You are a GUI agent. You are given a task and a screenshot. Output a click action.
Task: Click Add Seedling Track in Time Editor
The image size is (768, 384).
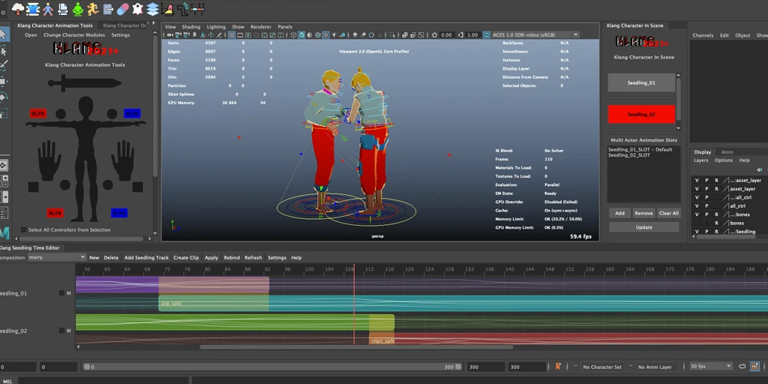coord(146,258)
